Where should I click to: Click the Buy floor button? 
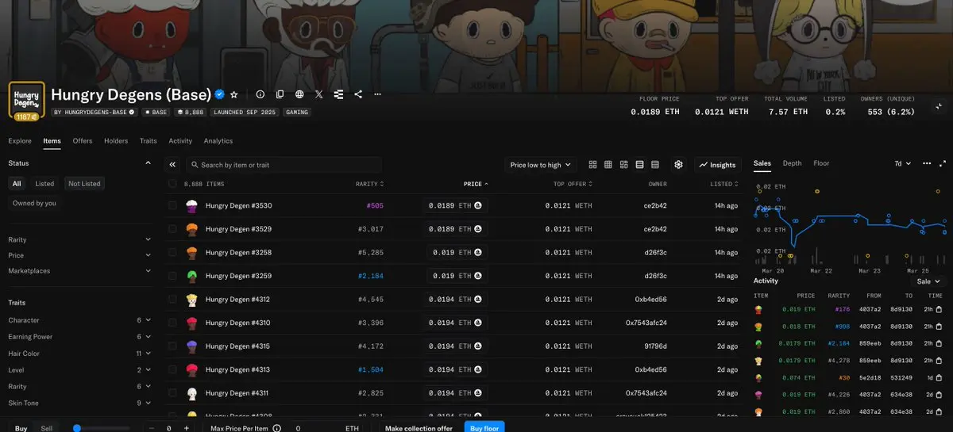[x=484, y=427]
